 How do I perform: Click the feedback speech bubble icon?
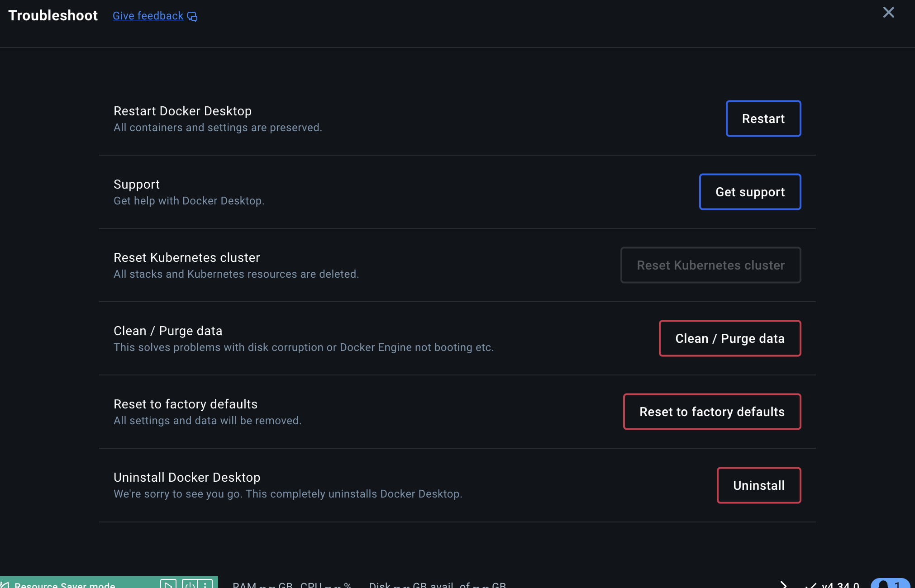(192, 17)
